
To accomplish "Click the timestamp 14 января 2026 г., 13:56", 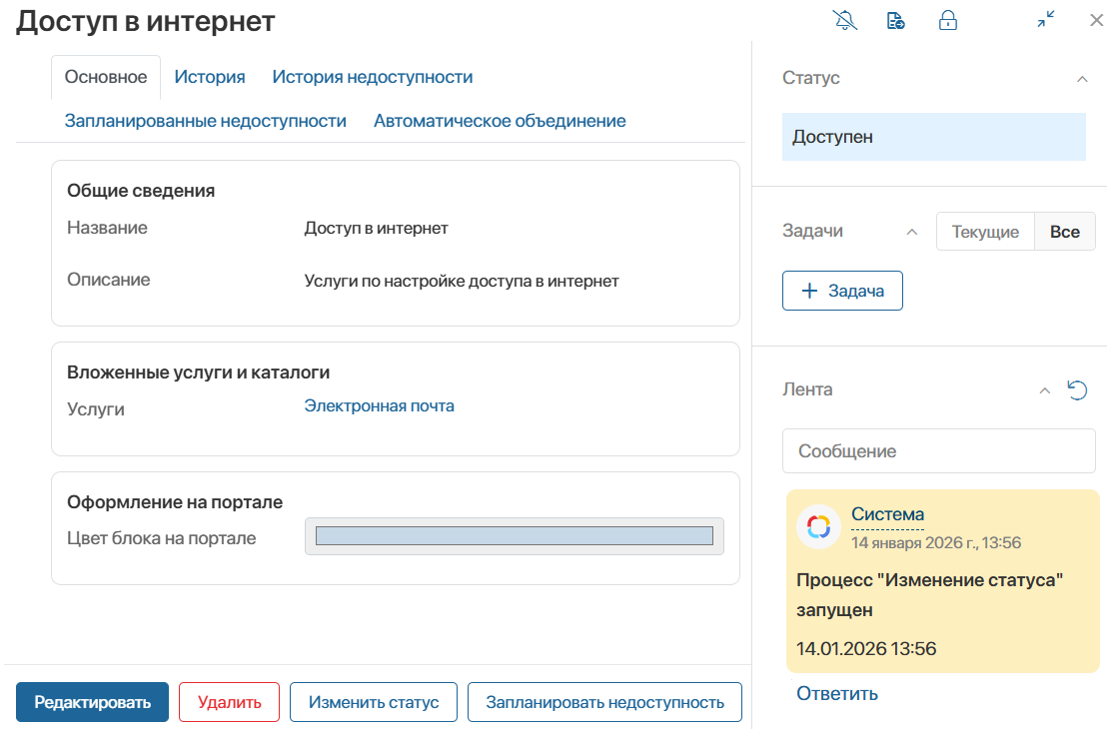I will pos(935,543).
